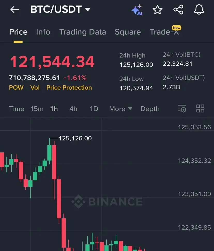Tap the share icon
The width and height of the screenshot is (214, 251).
click(x=178, y=10)
